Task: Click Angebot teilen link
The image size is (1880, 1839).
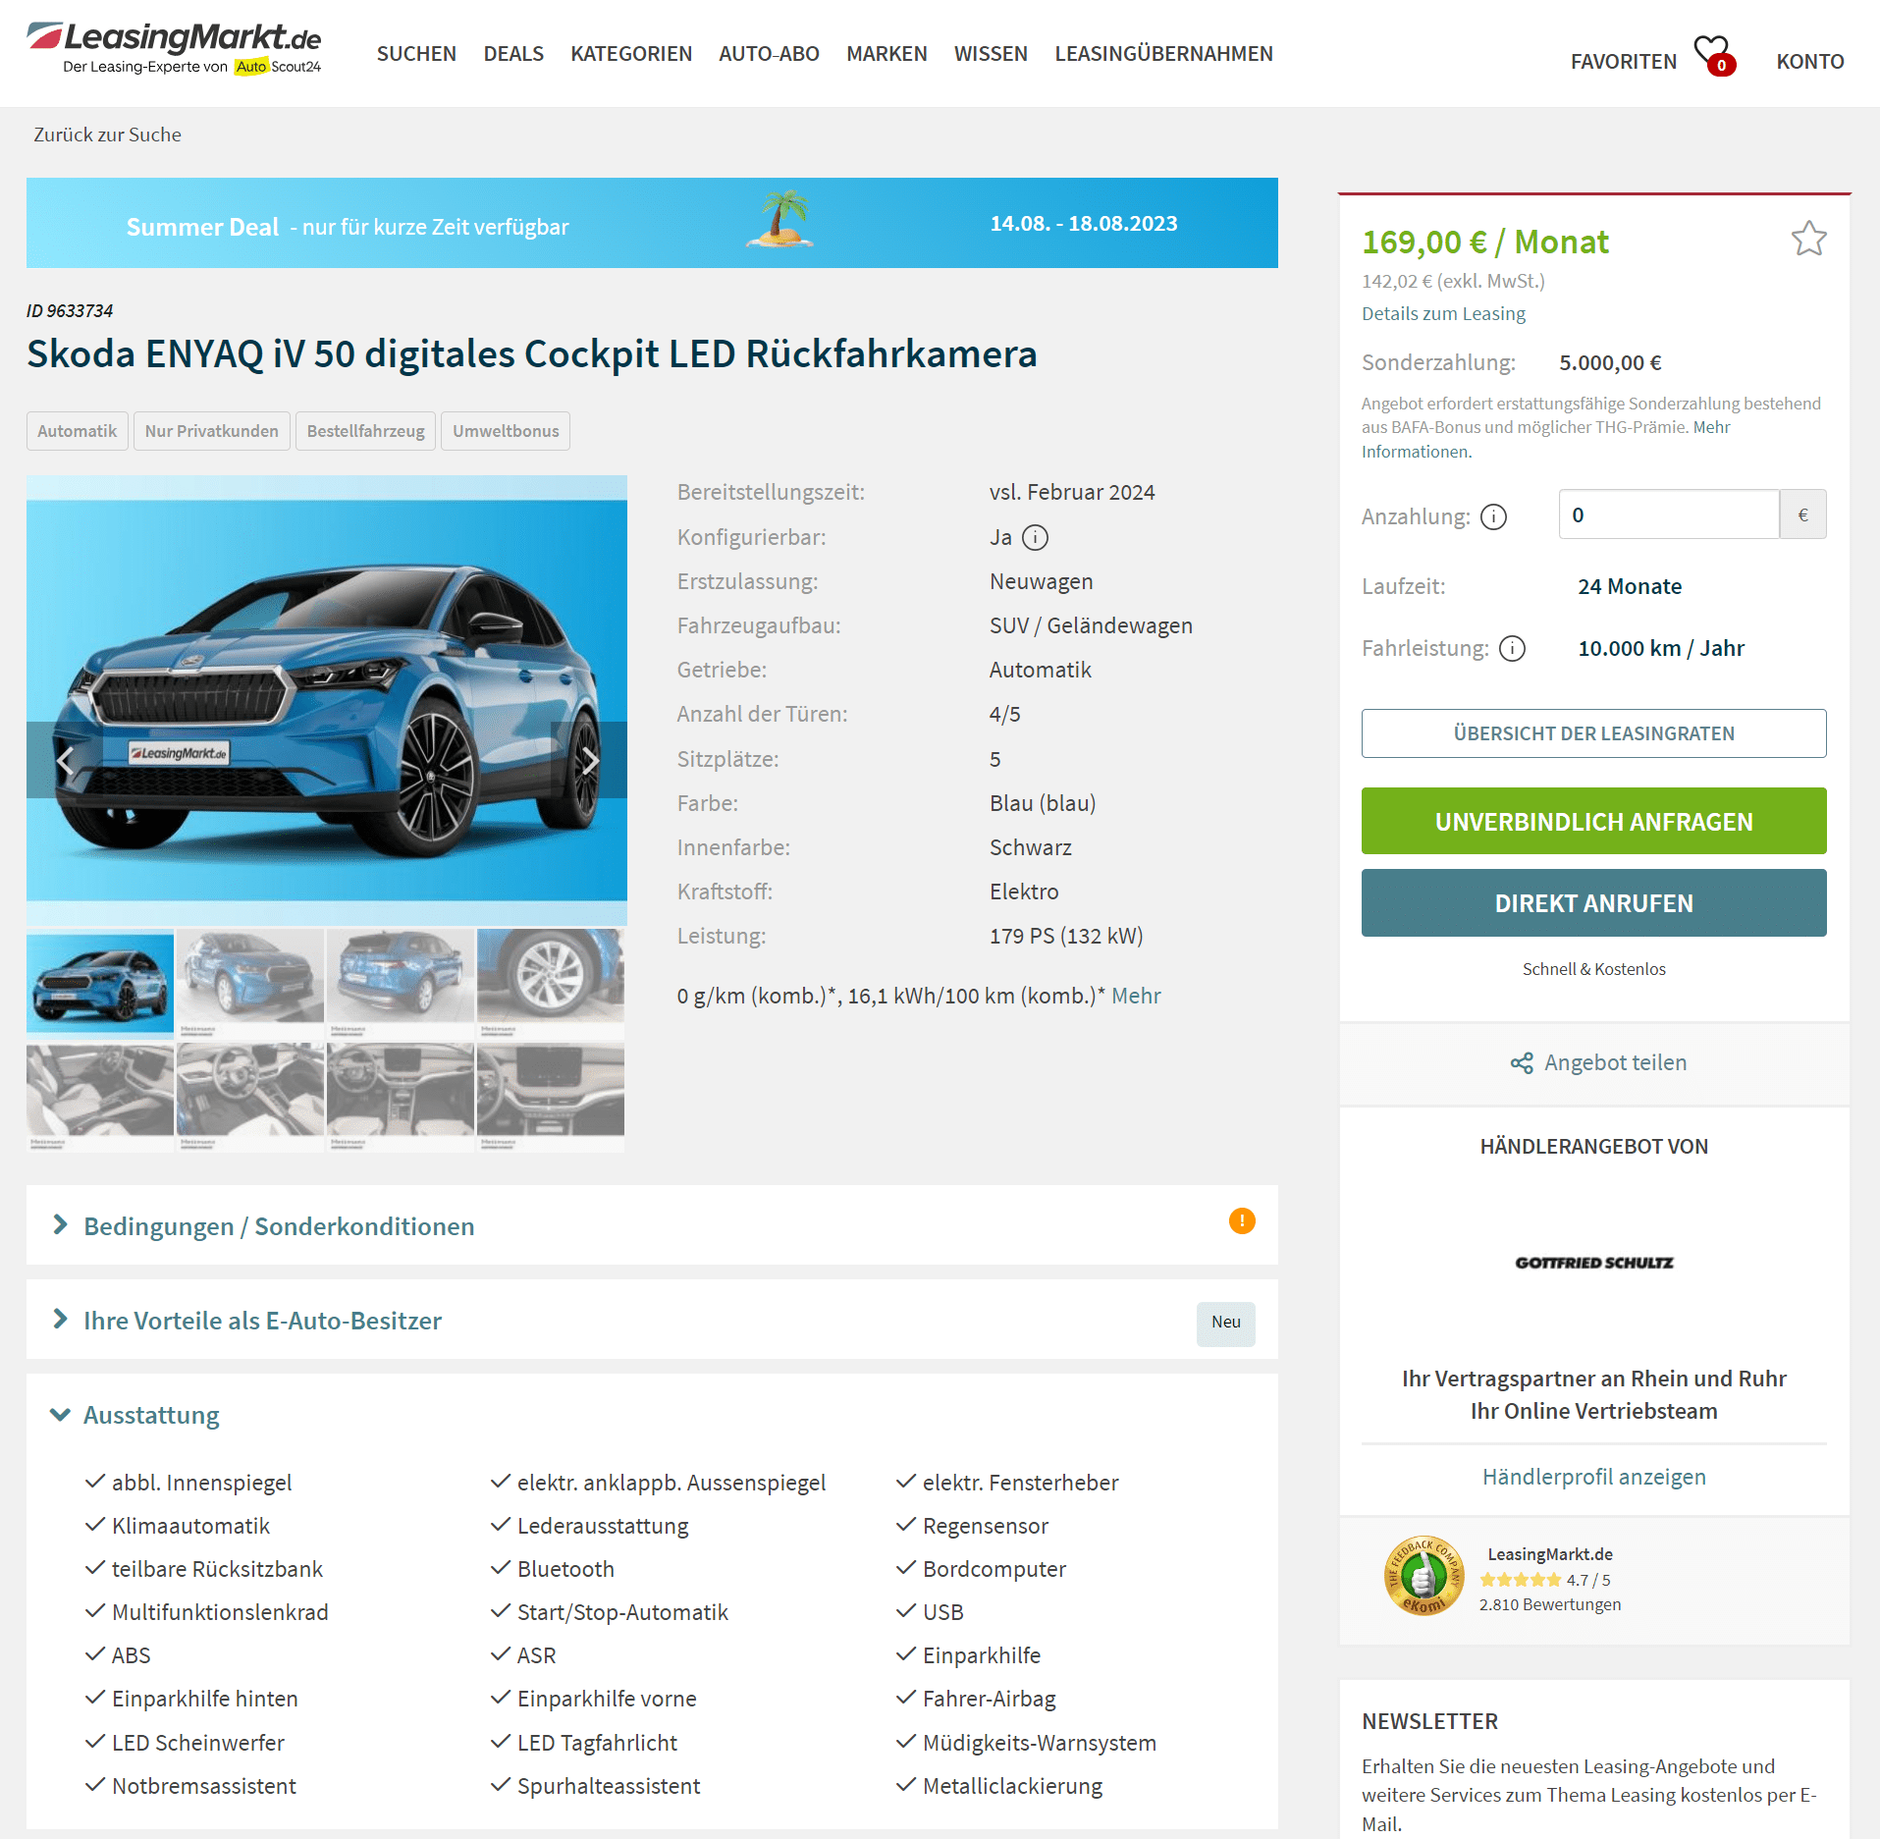Action: pyautogui.click(x=1615, y=1062)
